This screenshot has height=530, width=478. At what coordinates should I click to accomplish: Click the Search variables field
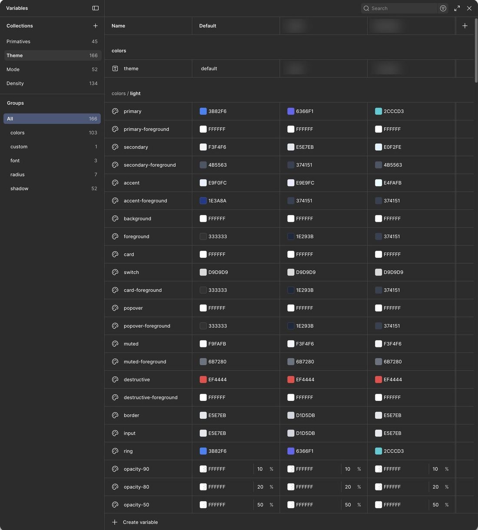click(x=399, y=8)
